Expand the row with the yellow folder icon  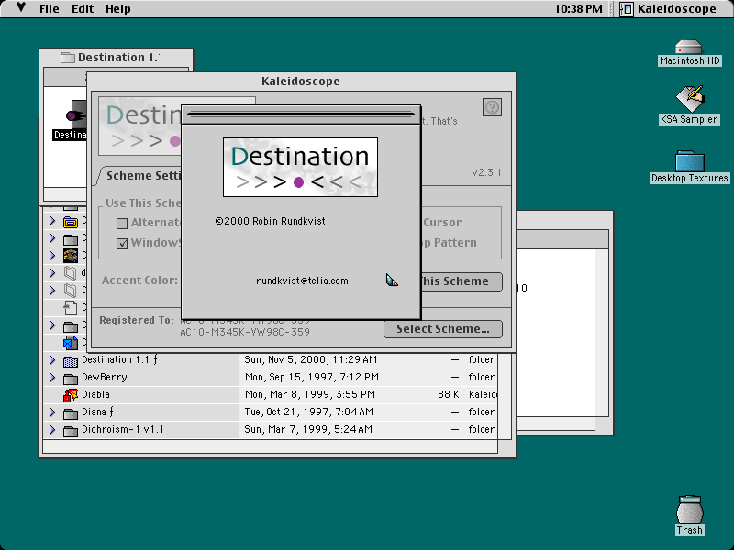[52, 220]
